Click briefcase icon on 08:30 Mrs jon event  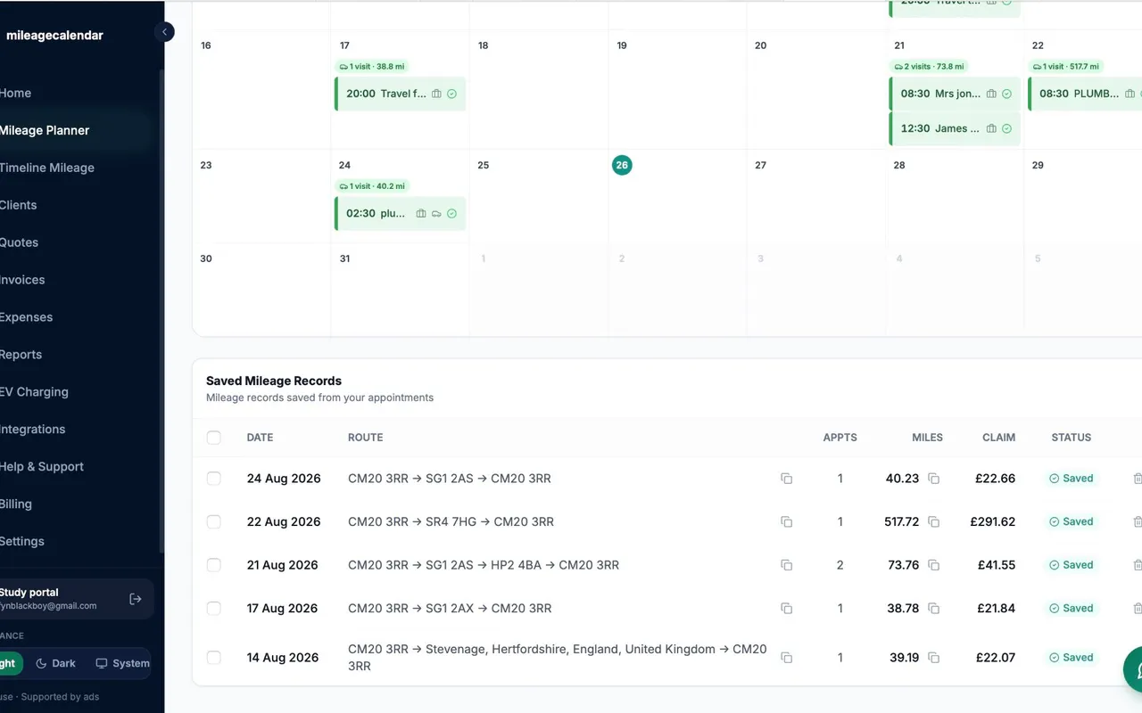click(991, 94)
